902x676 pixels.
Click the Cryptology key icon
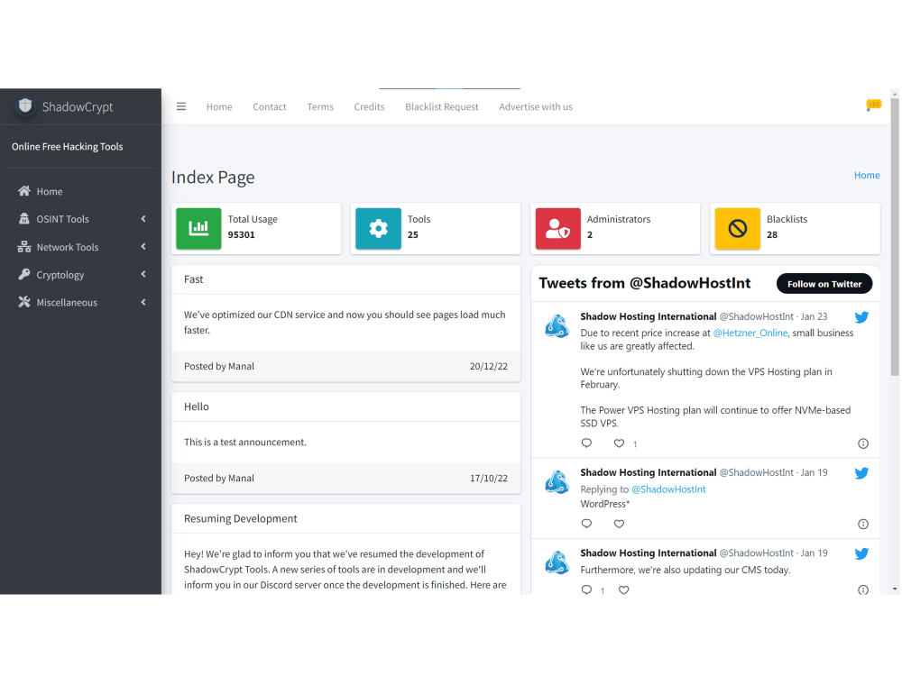click(24, 274)
